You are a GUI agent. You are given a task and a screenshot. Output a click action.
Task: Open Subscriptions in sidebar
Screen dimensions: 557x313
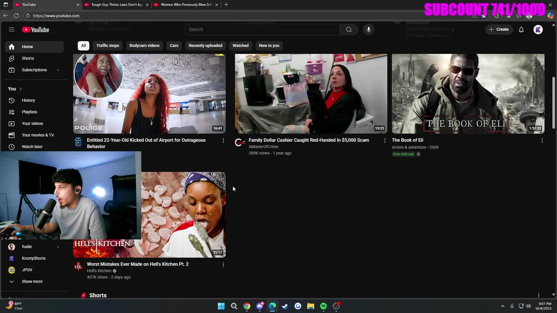click(x=34, y=70)
